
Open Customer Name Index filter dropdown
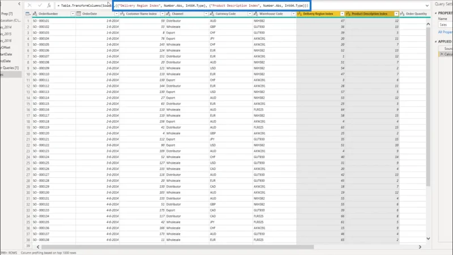tap(163, 14)
